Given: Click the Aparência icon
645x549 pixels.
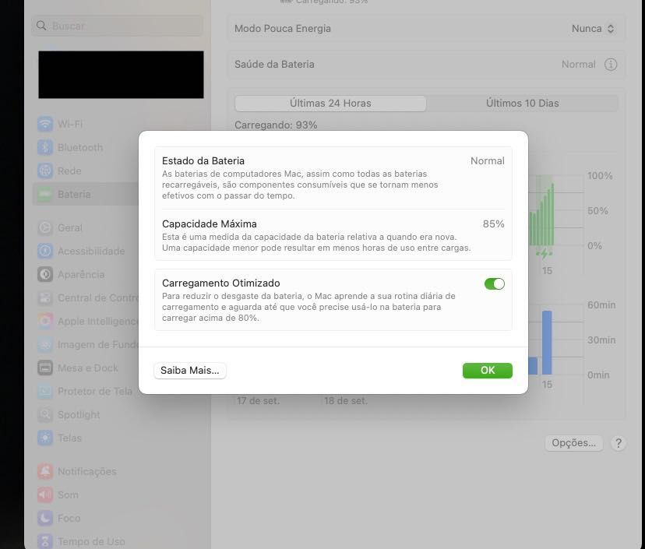Looking at the screenshot, I should pyautogui.click(x=45, y=274).
